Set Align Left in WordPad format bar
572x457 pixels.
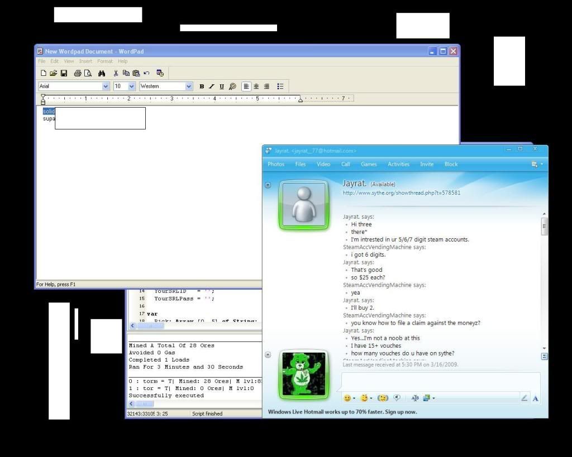click(x=246, y=86)
